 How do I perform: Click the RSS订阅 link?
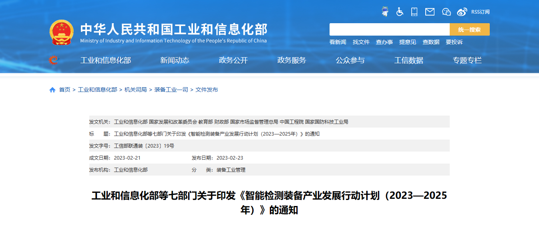point(480,12)
